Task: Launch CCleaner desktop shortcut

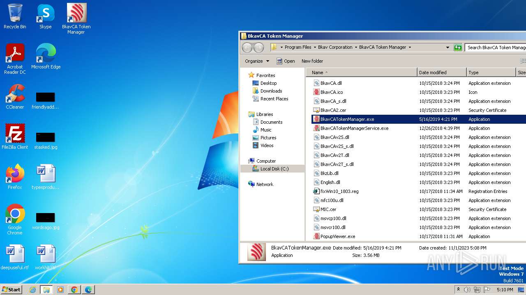Action: pyautogui.click(x=15, y=97)
